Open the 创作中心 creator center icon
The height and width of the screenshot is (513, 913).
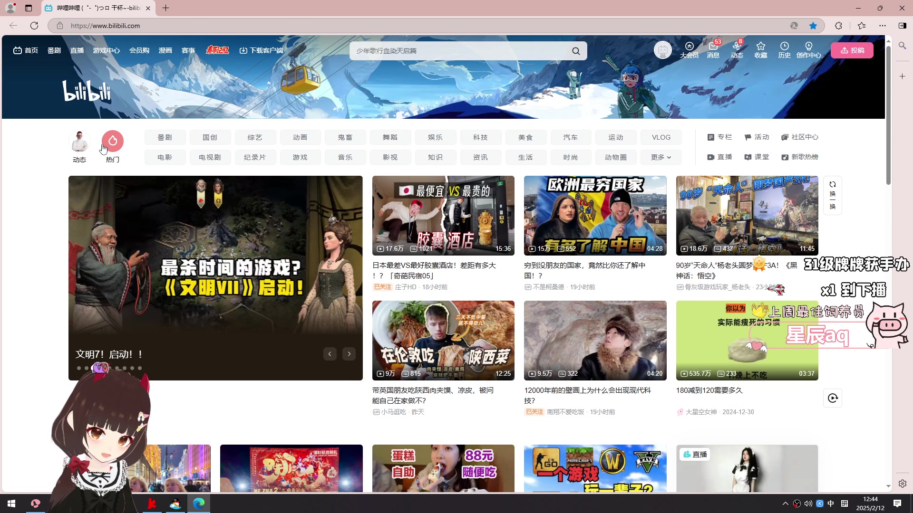pos(808,50)
